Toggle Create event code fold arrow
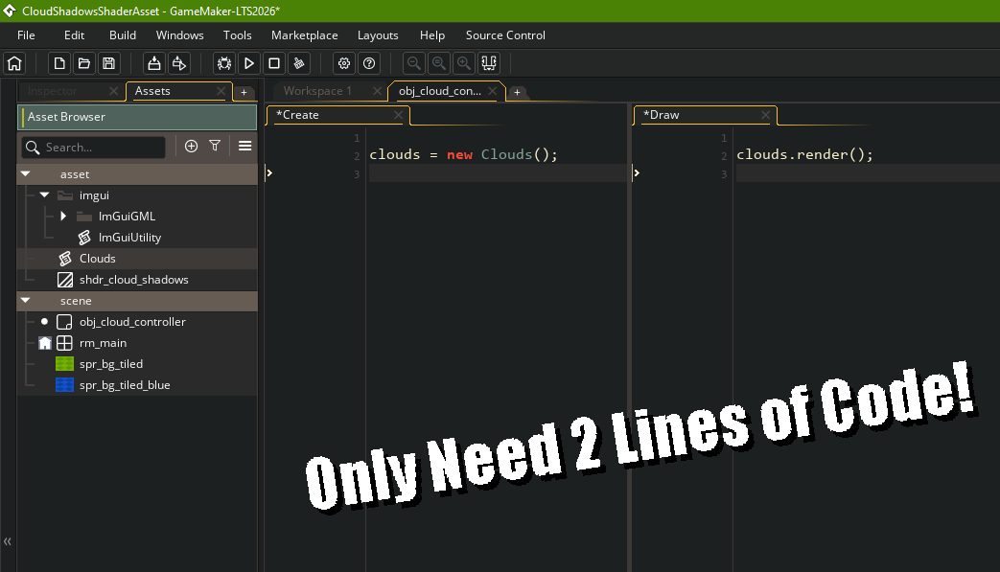Viewport: 1000px width, 572px height. [269, 172]
